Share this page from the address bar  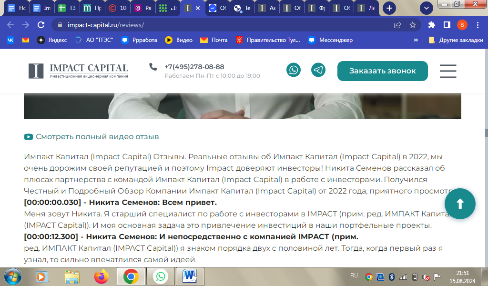pos(397,25)
